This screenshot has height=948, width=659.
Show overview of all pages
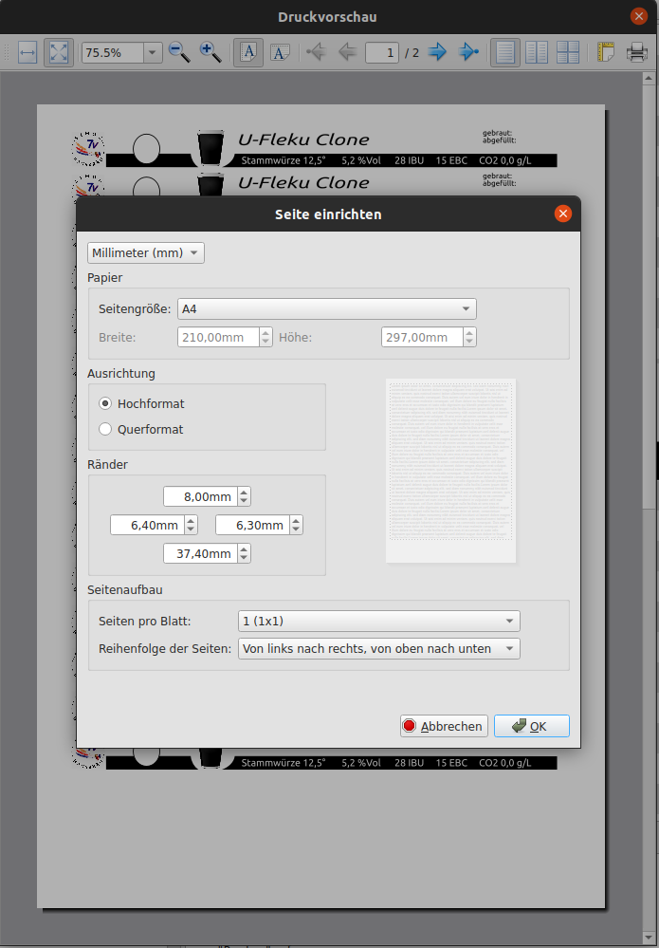(x=568, y=52)
